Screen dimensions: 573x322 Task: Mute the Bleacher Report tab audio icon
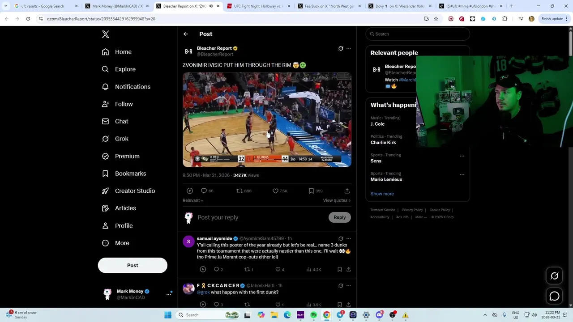click(x=211, y=6)
